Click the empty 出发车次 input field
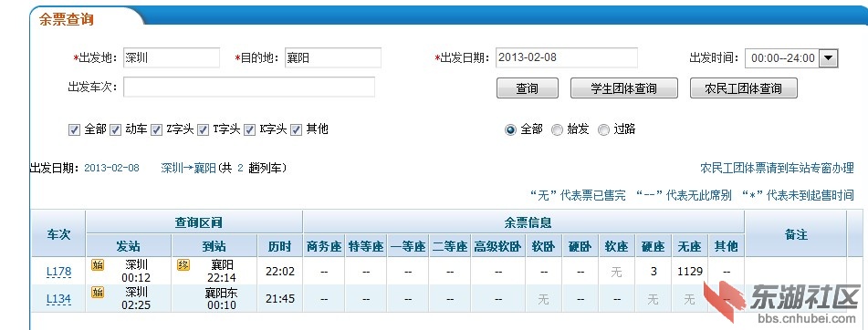Image resolution: width=868 pixels, height=330 pixels. (249, 87)
